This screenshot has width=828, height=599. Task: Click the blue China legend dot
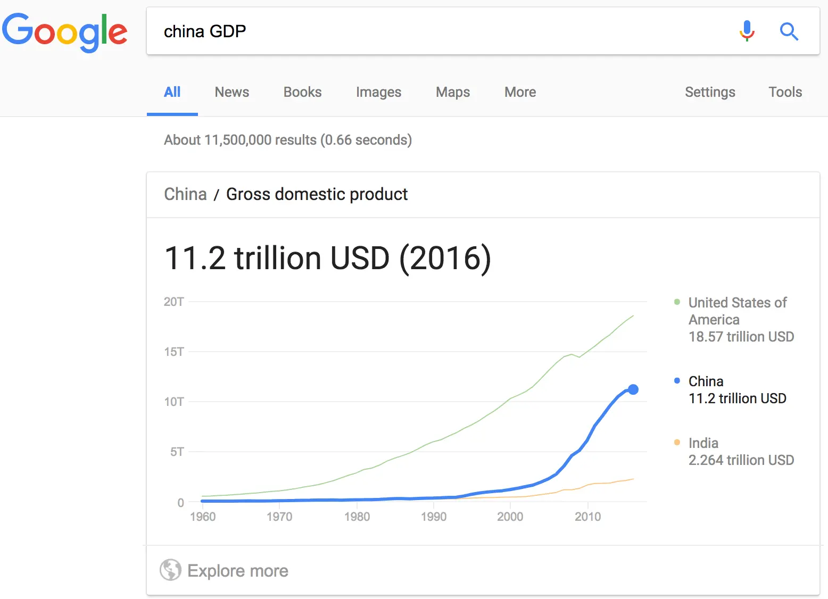[677, 381]
